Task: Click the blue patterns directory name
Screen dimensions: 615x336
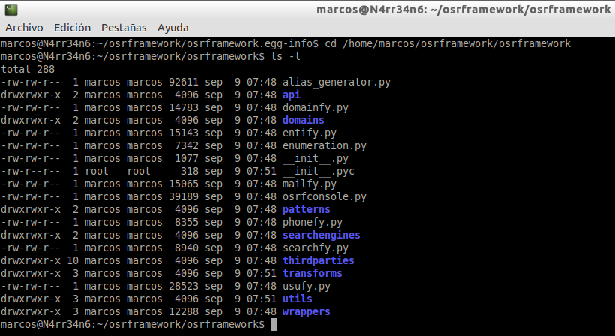Action: (306, 209)
